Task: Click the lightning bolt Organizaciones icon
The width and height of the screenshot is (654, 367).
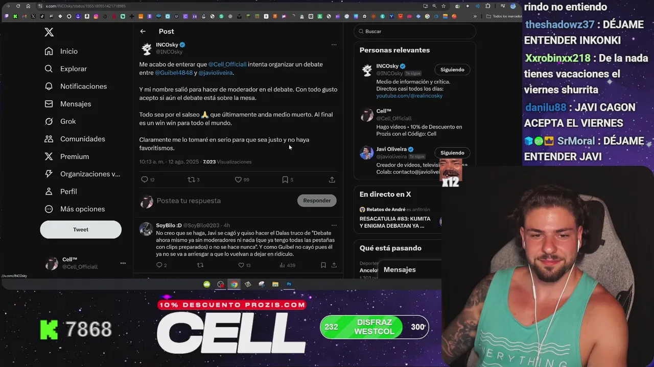Action: pyautogui.click(x=49, y=174)
